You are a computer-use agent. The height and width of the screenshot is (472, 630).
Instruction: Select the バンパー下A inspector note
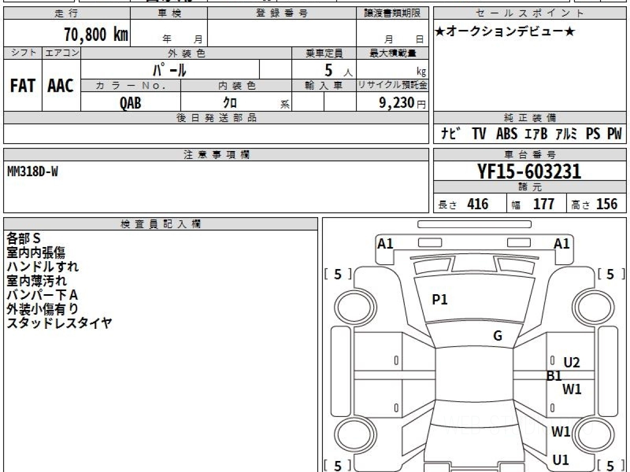tap(43, 295)
